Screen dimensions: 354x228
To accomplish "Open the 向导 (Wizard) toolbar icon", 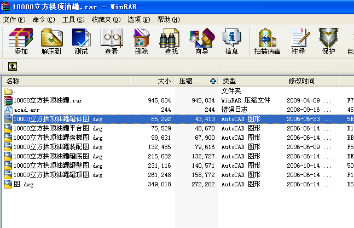I will [x=201, y=38].
